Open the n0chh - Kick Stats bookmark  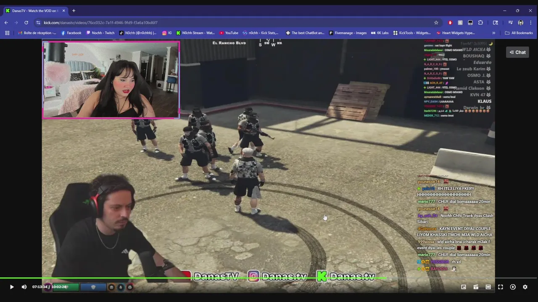(260, 33)
